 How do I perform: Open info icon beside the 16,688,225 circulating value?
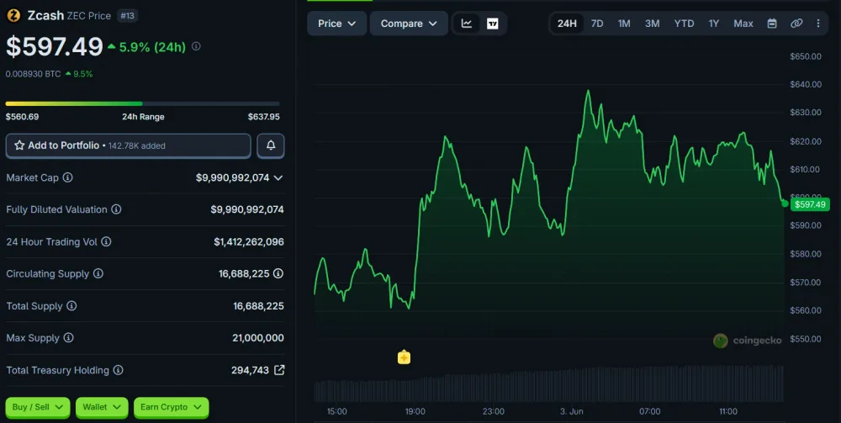(278, 273)
